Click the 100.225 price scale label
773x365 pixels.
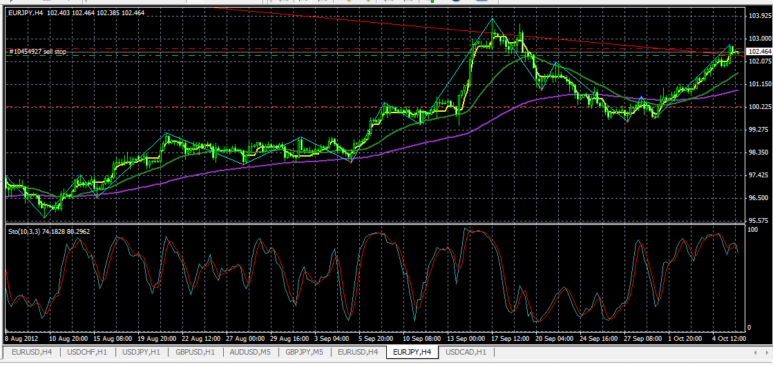pyautogui.click(x=758, y=106)
